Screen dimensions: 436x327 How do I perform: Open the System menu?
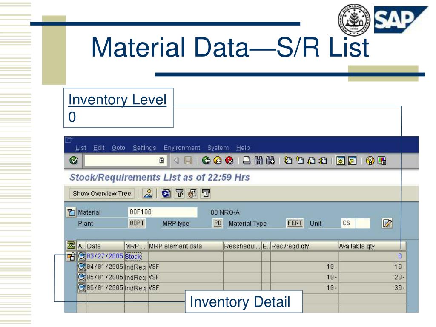pos(218,148)
